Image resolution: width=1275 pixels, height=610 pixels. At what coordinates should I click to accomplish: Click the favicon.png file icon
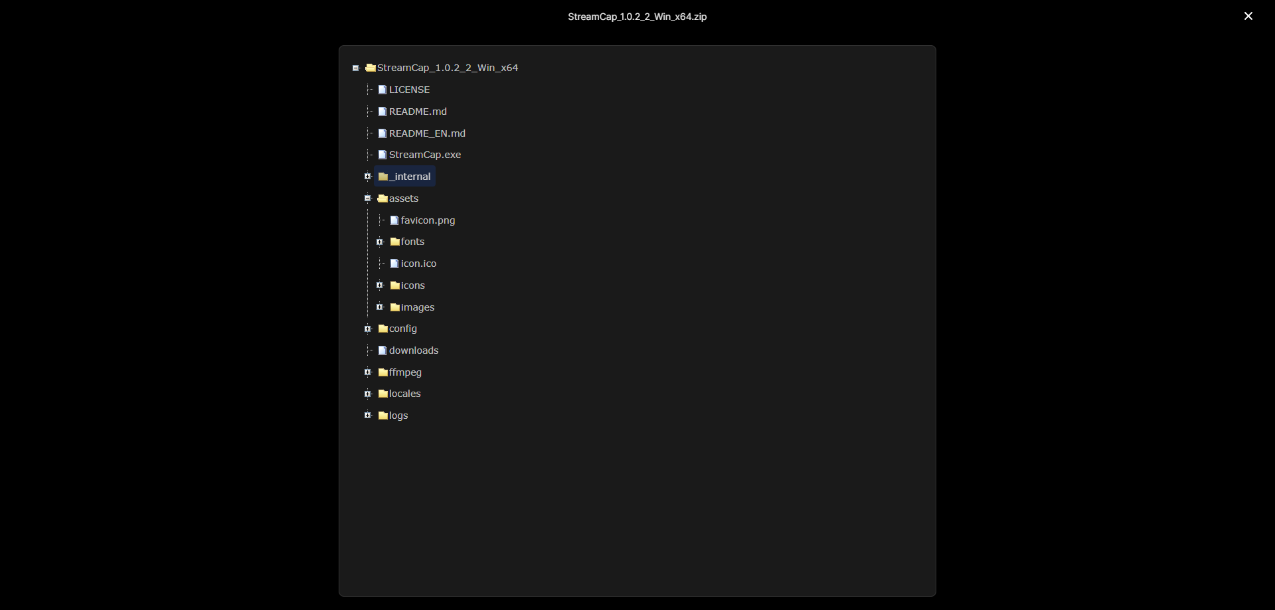(x=394, y=220)
